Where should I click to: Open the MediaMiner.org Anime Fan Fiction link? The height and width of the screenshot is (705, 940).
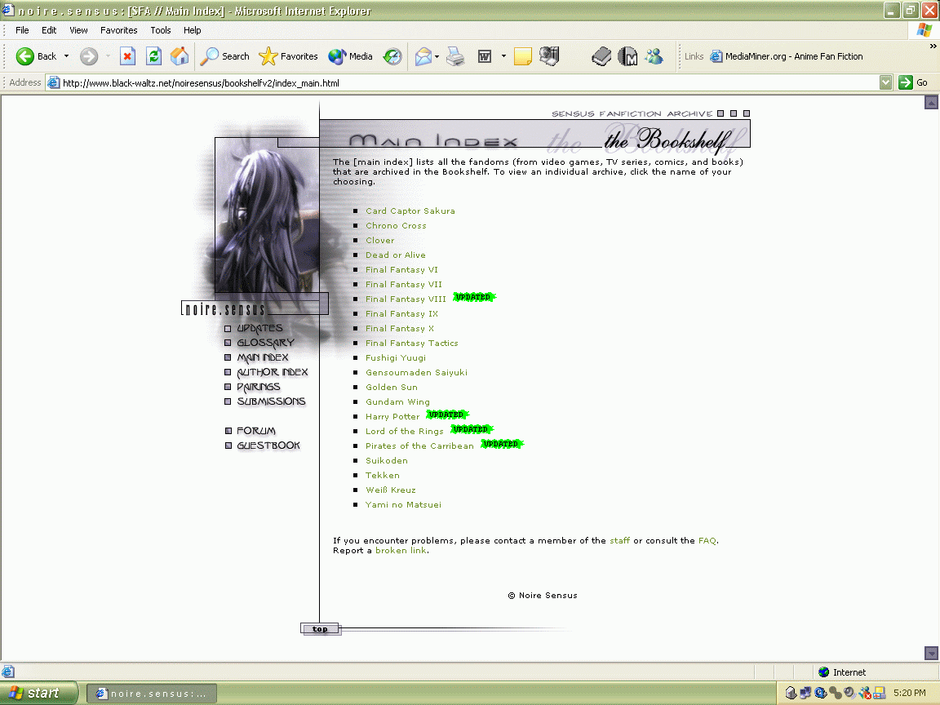[787, 56]
